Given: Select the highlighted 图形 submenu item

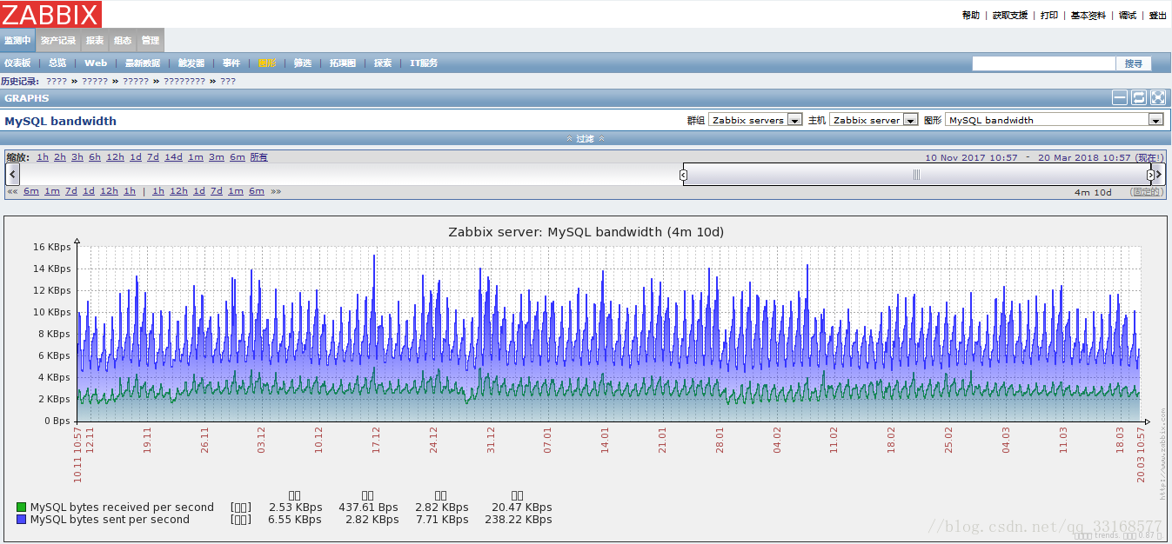Looking at the screenshot, I should point(267,63).
